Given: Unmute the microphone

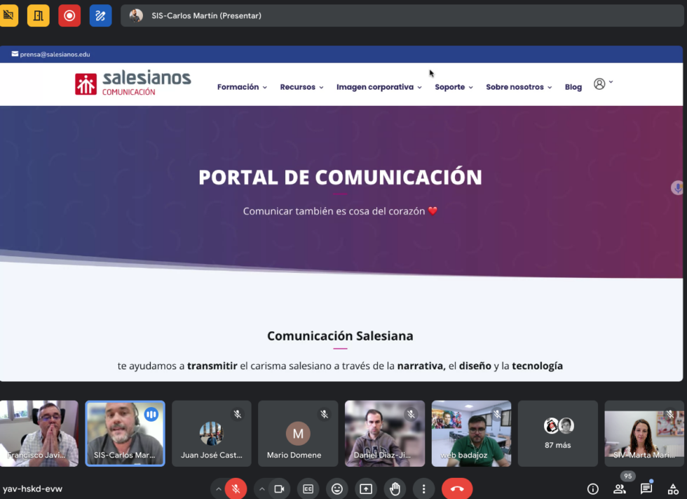Looking at the screenshot, I should [x=236, y=488].
